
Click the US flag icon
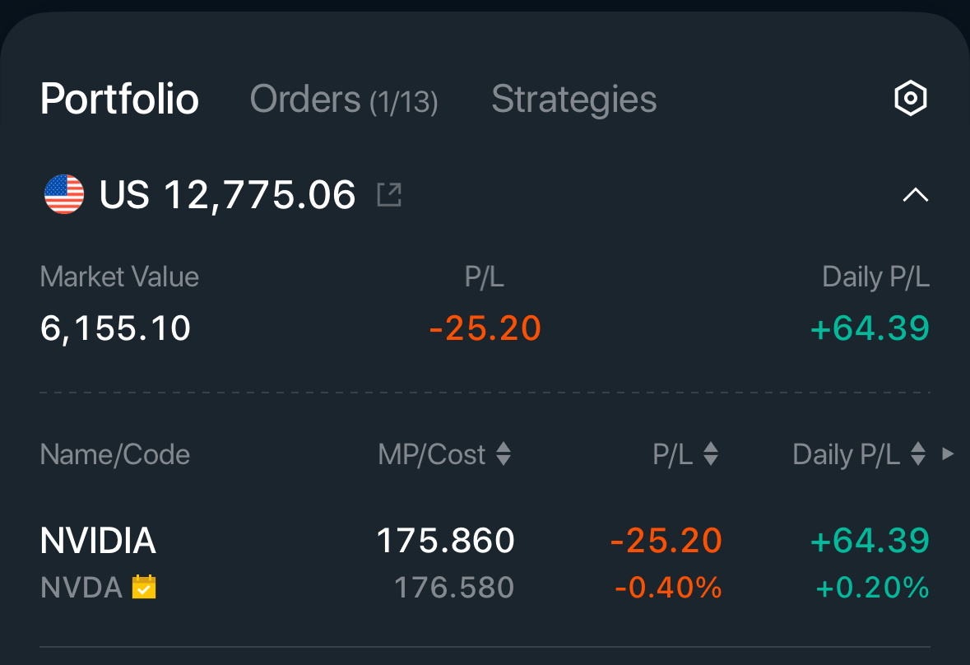coord(64,194)
